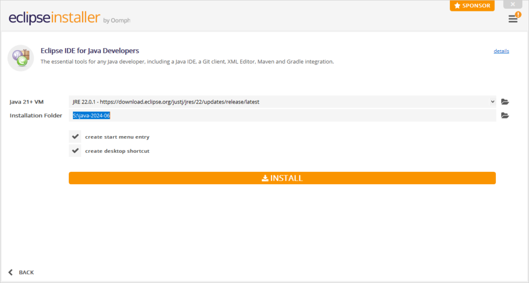Viewport: 529px width, 283px height.
Task: Toggle create start menu entry checkbox
Action: coord(75,137)
